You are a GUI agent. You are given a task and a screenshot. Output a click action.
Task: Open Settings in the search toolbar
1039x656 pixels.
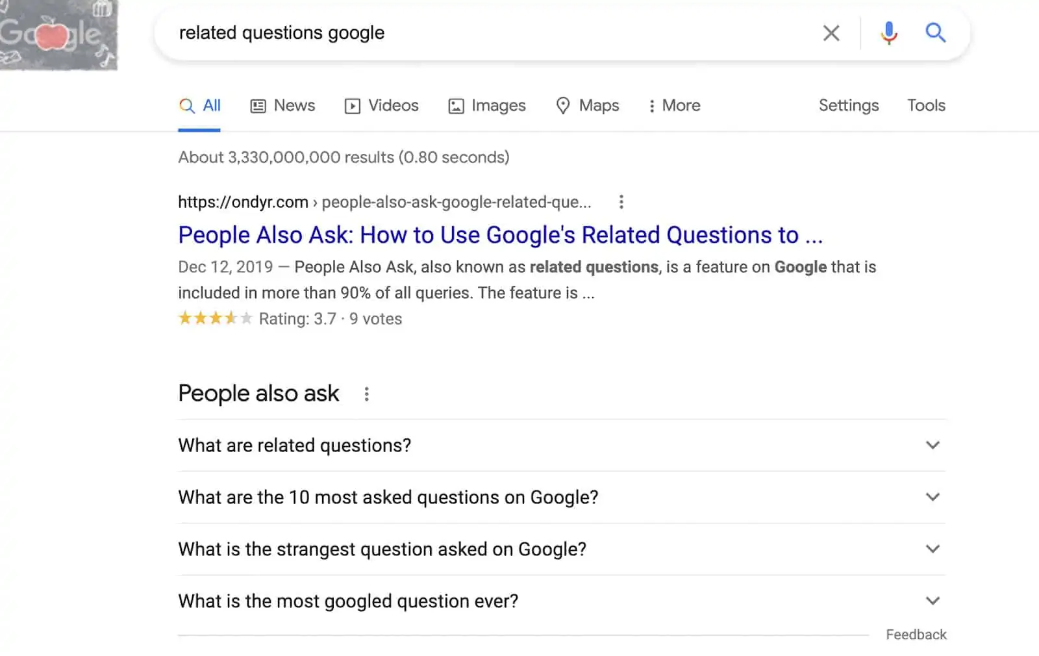pyautogui.click(x=849, y=105)
